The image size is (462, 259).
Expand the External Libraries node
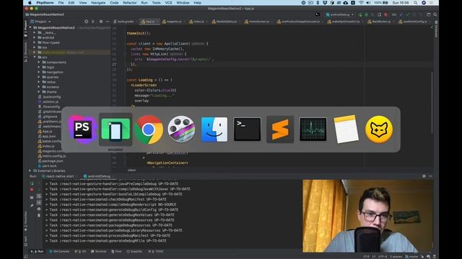[x=30, y=171]
